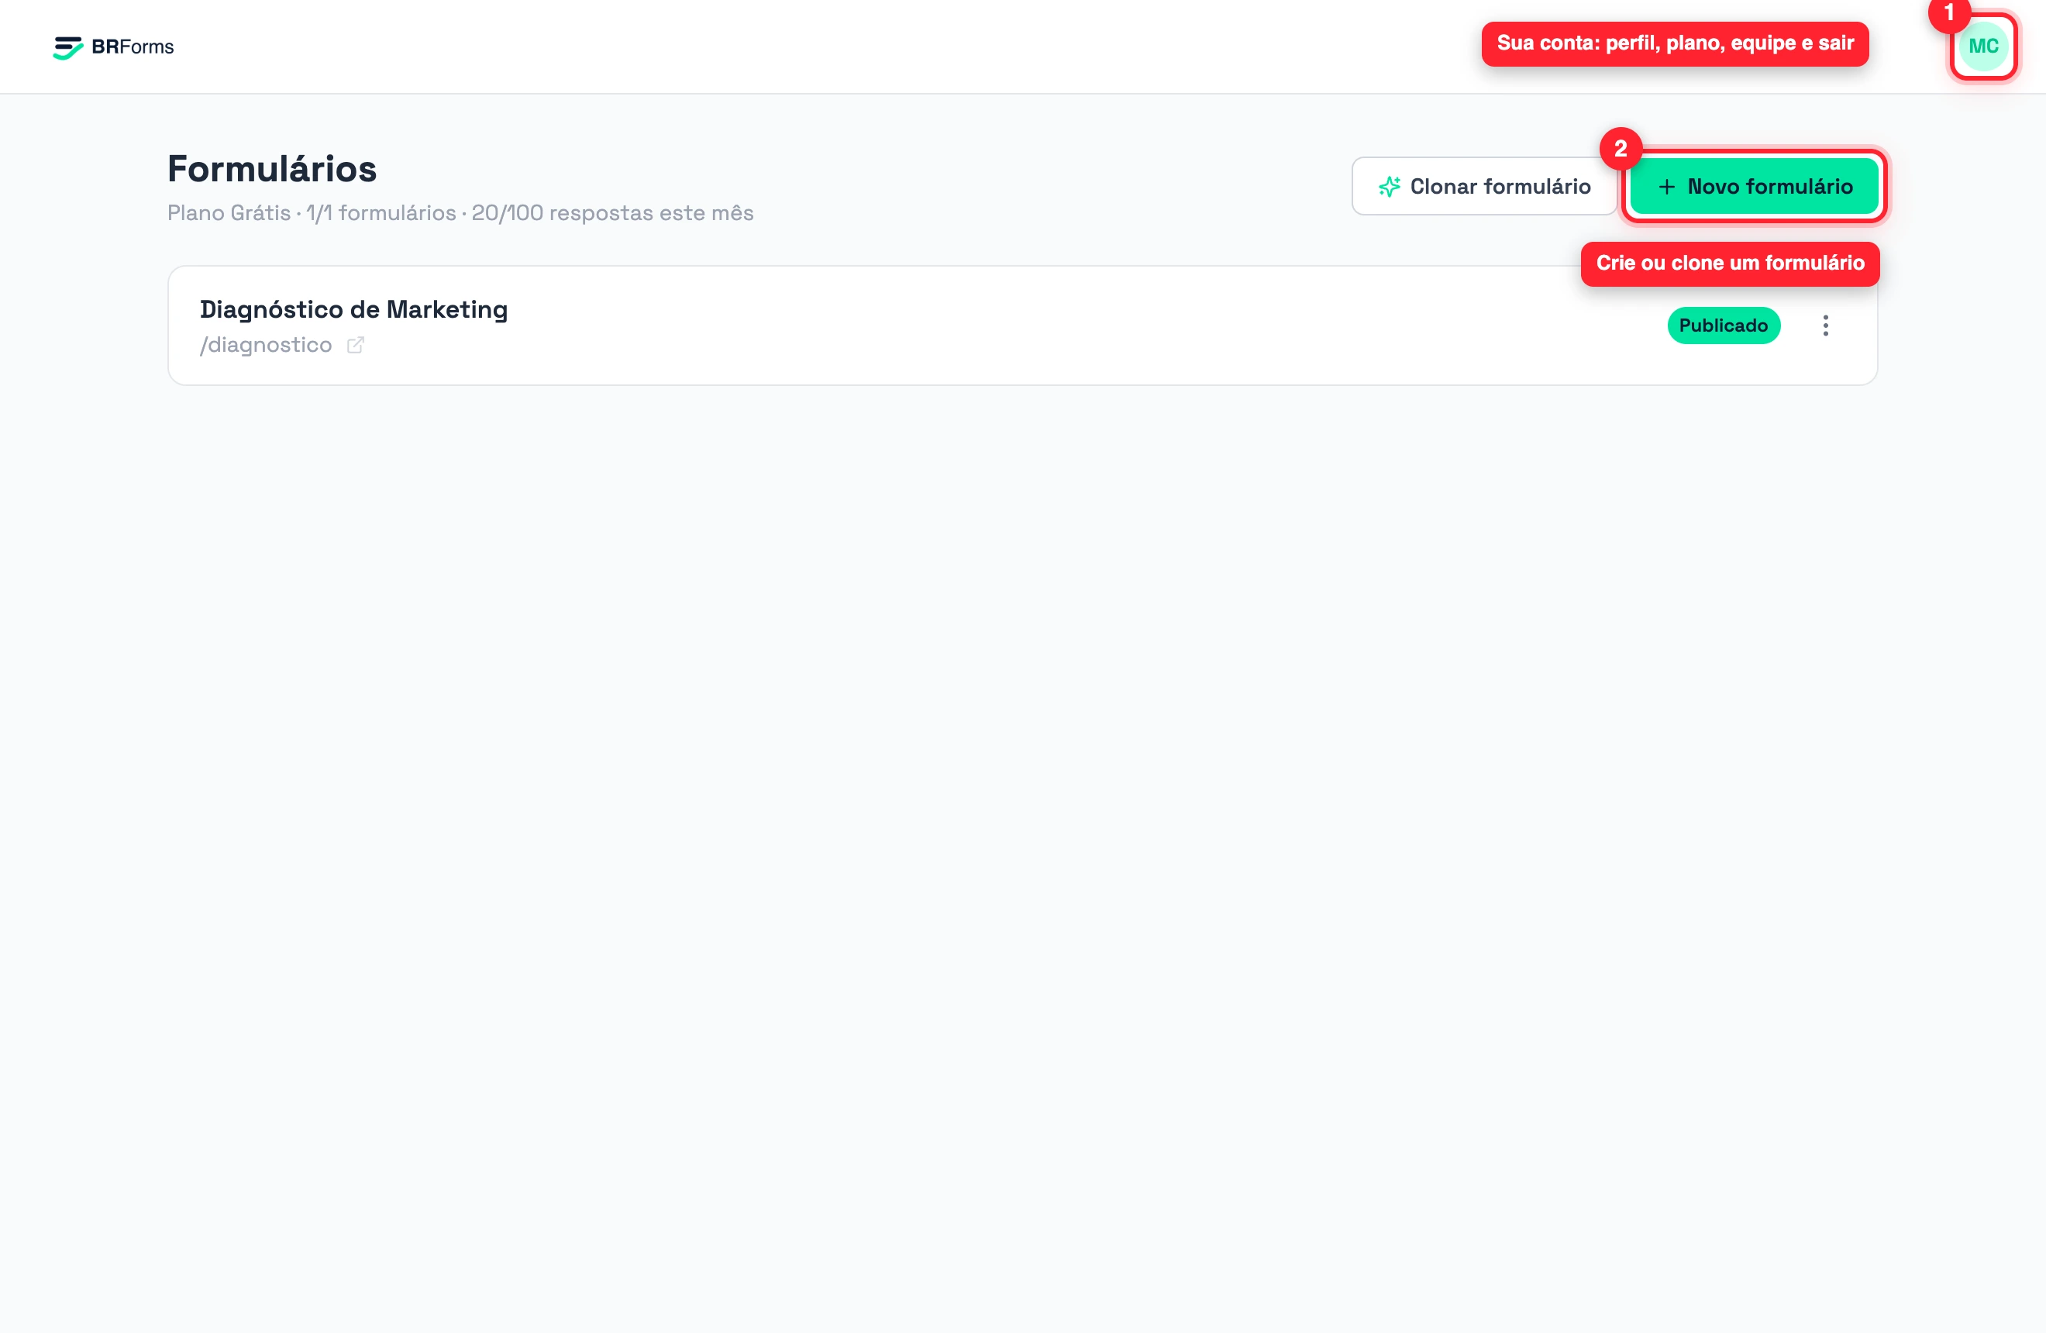
Task: Click the Novo formulário button
Action: [x=1754, y=187]
